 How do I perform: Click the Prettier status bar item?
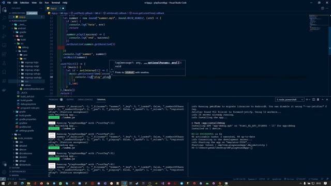313,179
